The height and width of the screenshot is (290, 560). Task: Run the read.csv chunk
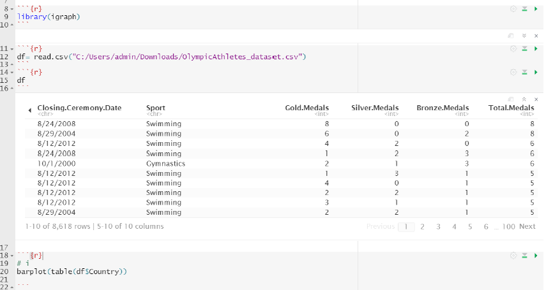(x=536, y=48)
